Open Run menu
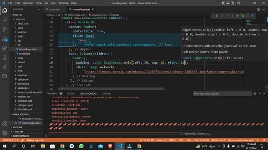The width and height of the screenshot is (268, 150). (53, 3)
